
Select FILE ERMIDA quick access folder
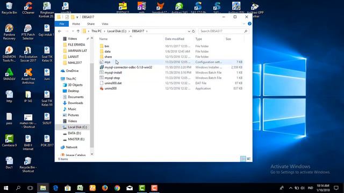[74, 44]
